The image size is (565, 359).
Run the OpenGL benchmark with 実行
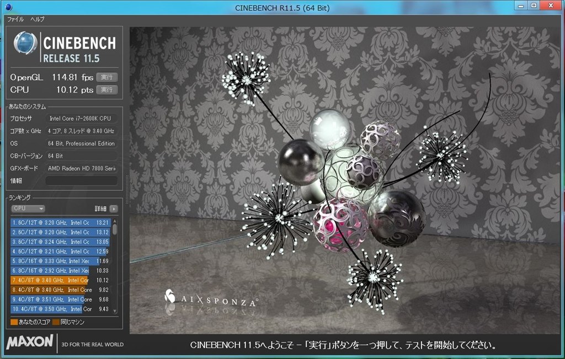tap(107, 77)
